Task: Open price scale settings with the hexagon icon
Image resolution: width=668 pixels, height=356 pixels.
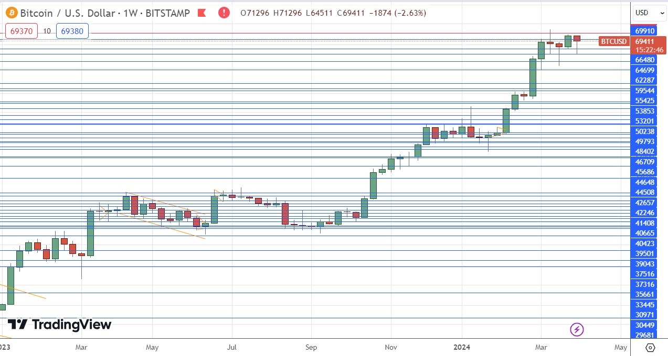Action: [650, 347]
